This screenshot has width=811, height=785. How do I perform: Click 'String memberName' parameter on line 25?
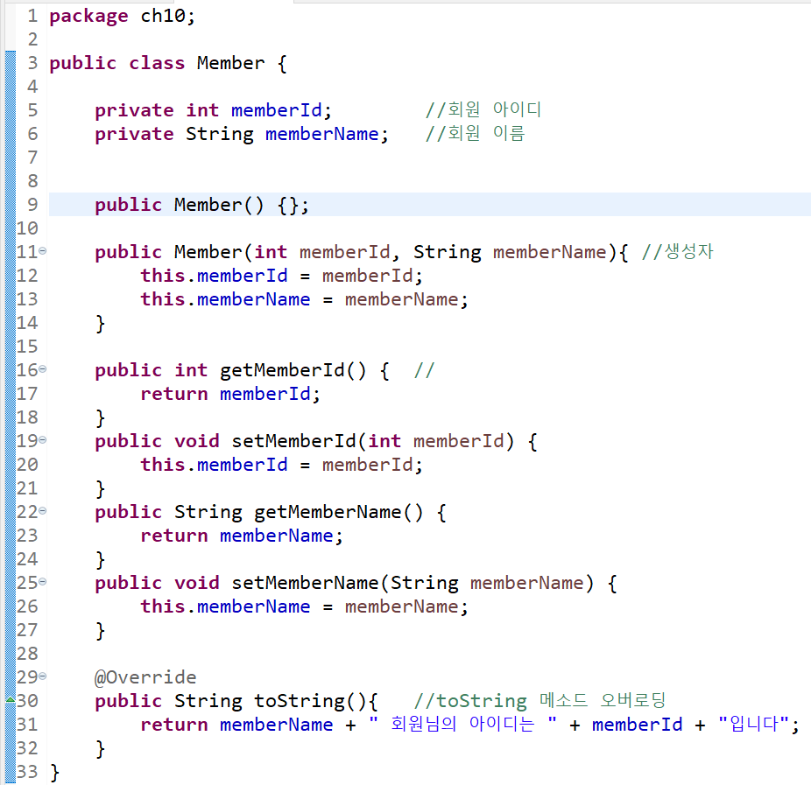click(x=487, y=584)
